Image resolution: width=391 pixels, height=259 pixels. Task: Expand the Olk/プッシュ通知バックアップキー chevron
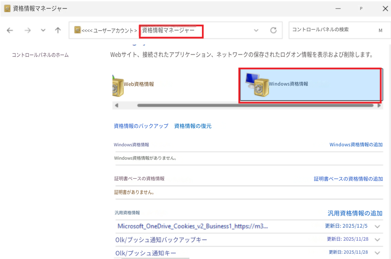(x=377, y=240)
